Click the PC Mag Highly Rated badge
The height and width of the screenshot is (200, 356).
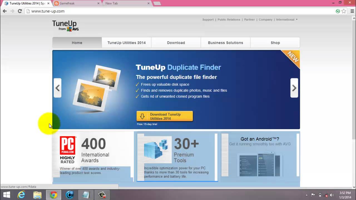(68, 149)
